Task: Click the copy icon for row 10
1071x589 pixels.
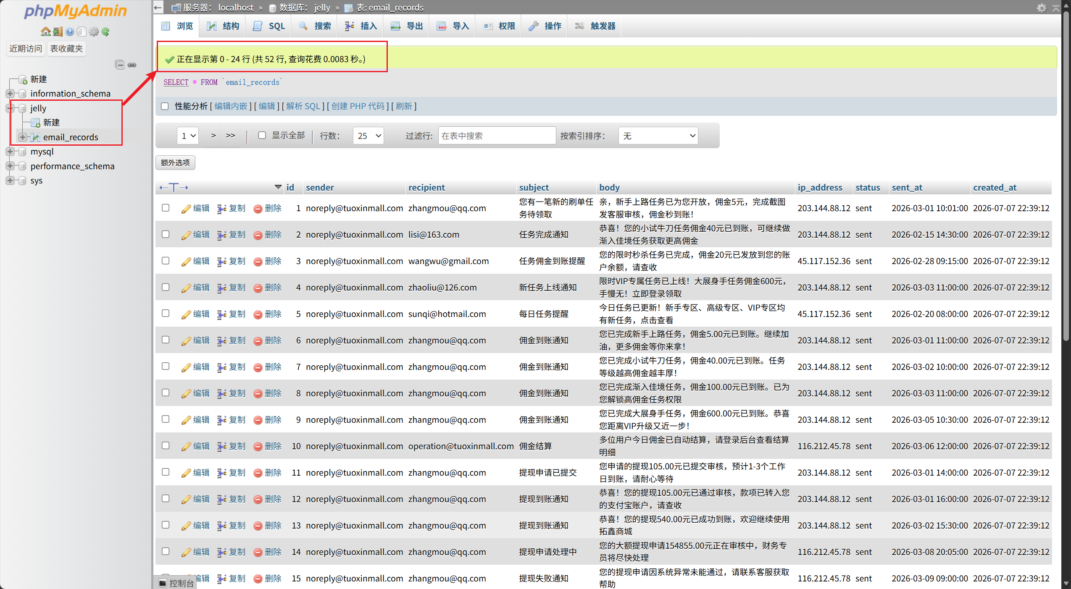Action: [221, 447]
